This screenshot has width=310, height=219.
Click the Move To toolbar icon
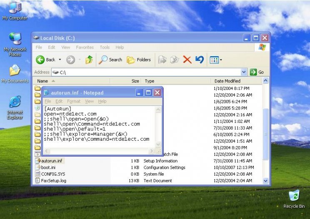pos(162,60)
